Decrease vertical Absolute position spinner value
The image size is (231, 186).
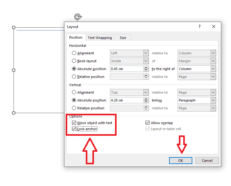click(x=146, y=102)
